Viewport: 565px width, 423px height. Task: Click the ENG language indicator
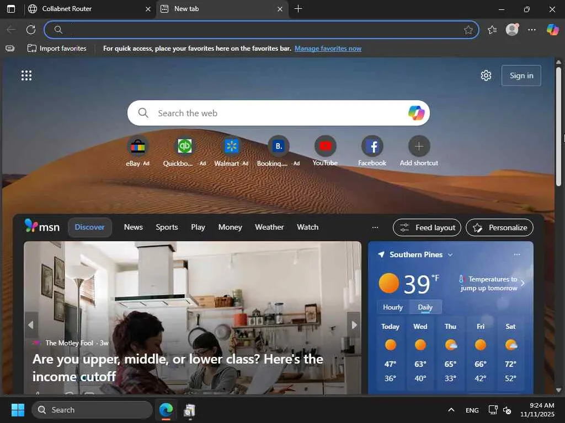(472, 410)
